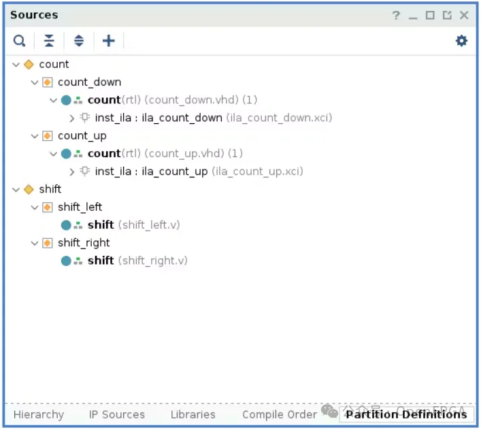Open the Compile Order tab

pos(279,414)
